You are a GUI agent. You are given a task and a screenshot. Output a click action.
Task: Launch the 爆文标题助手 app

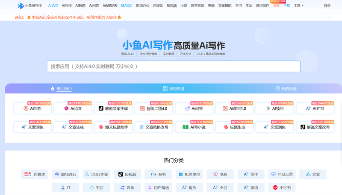point(113,127)
